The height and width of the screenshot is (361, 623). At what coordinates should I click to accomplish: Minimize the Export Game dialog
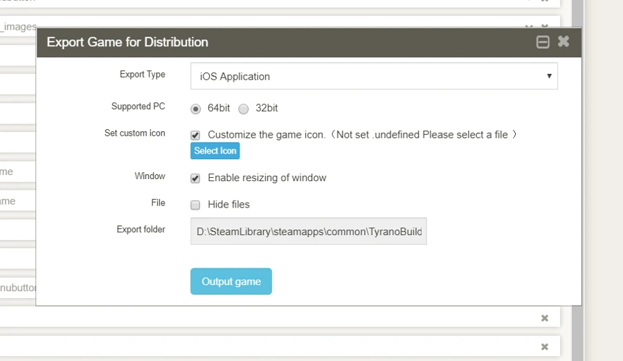pyautogui.click(x=543, y=42)
